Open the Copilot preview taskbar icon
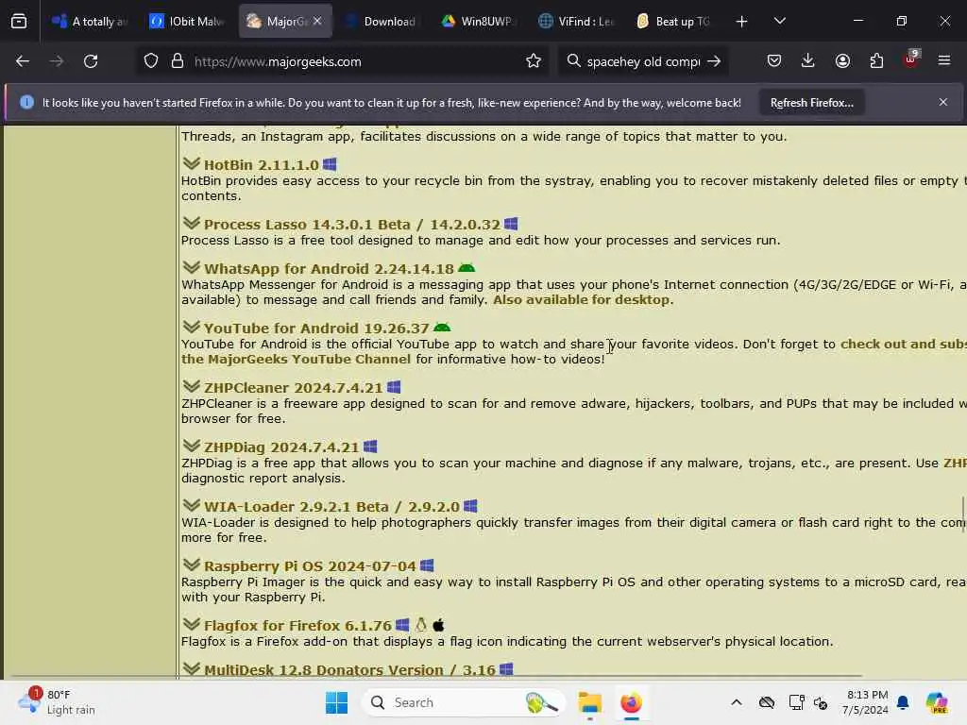The width and height of the screenshot is (967, 725). click(x=937, y=702)
